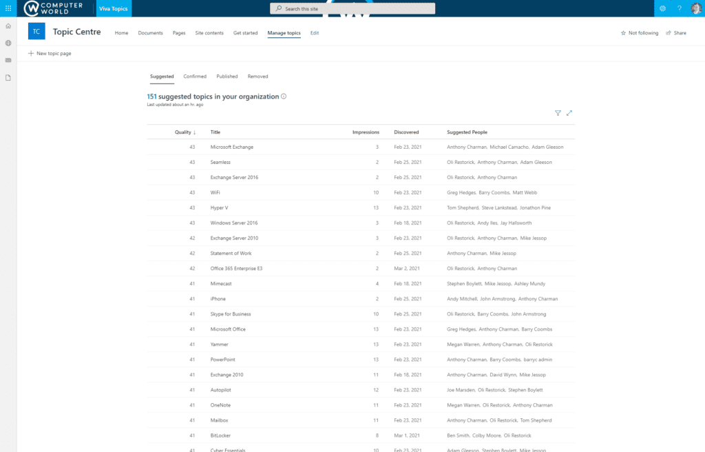Open the user profile avatar
Viewport: 705px width, 452px height.
coord(696,8)
